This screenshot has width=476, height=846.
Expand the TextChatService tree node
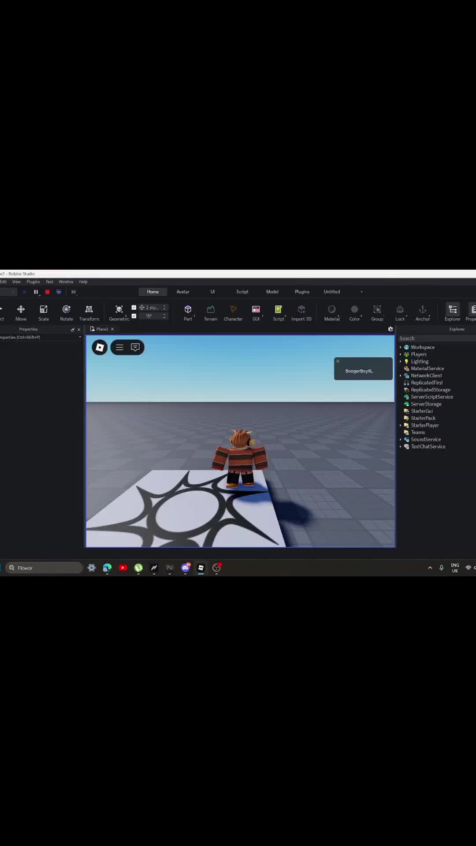tap(401, 446)
